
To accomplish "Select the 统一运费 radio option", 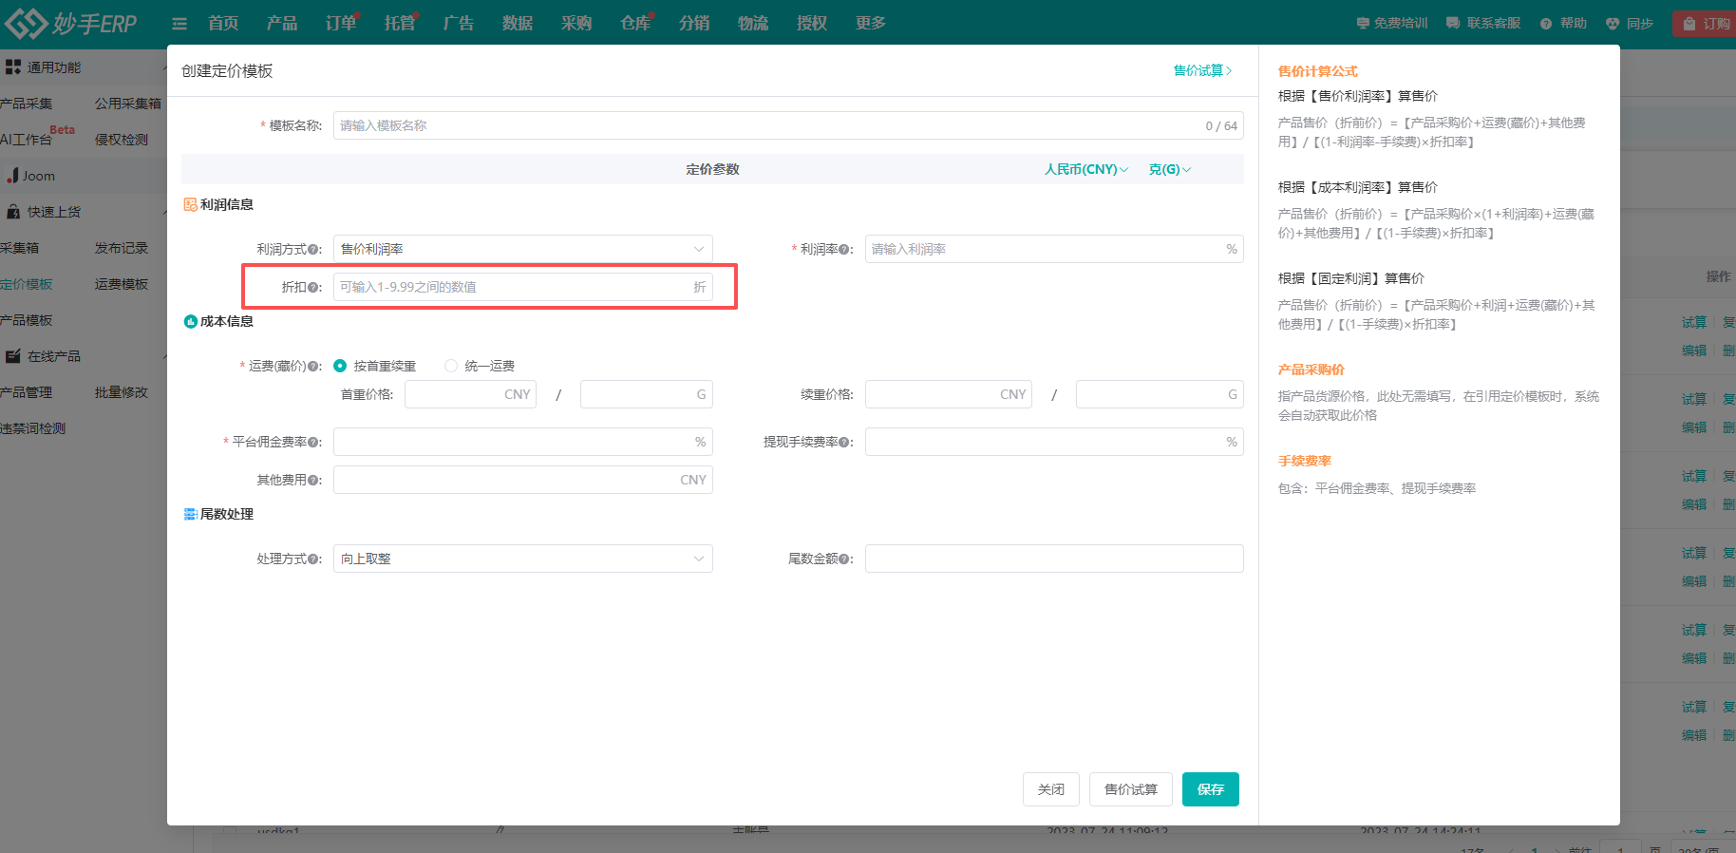I will coord(451,367).
